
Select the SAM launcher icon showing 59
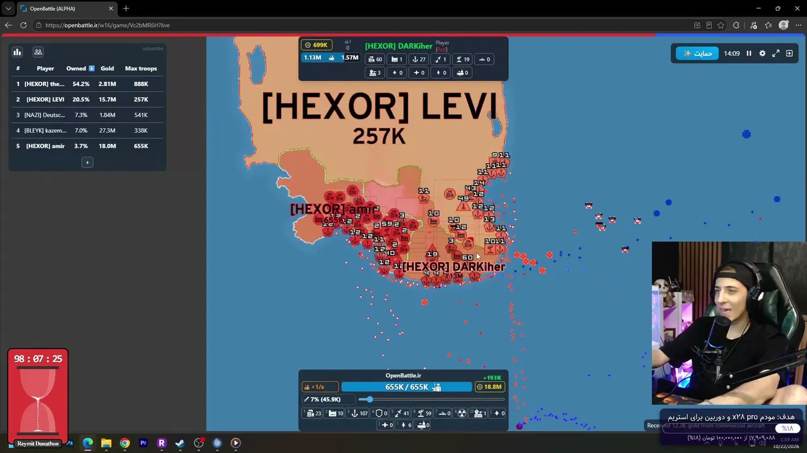click(x=422, y=413)
